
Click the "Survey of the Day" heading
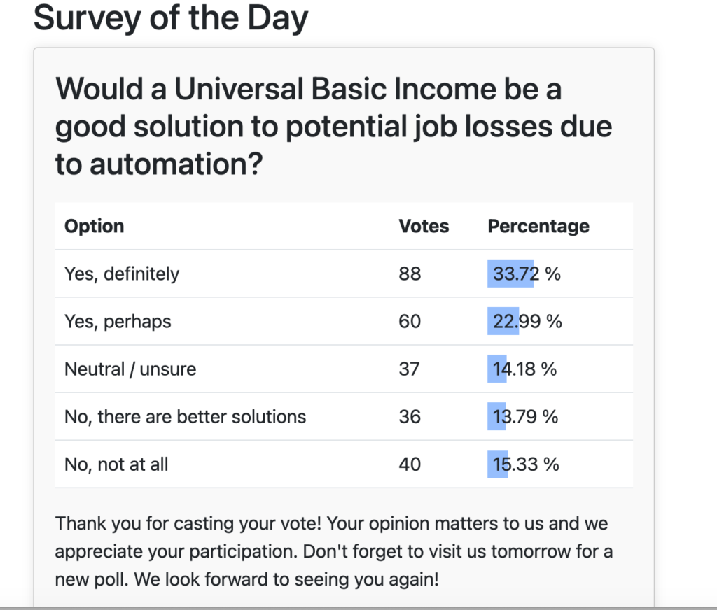point(171,19)
